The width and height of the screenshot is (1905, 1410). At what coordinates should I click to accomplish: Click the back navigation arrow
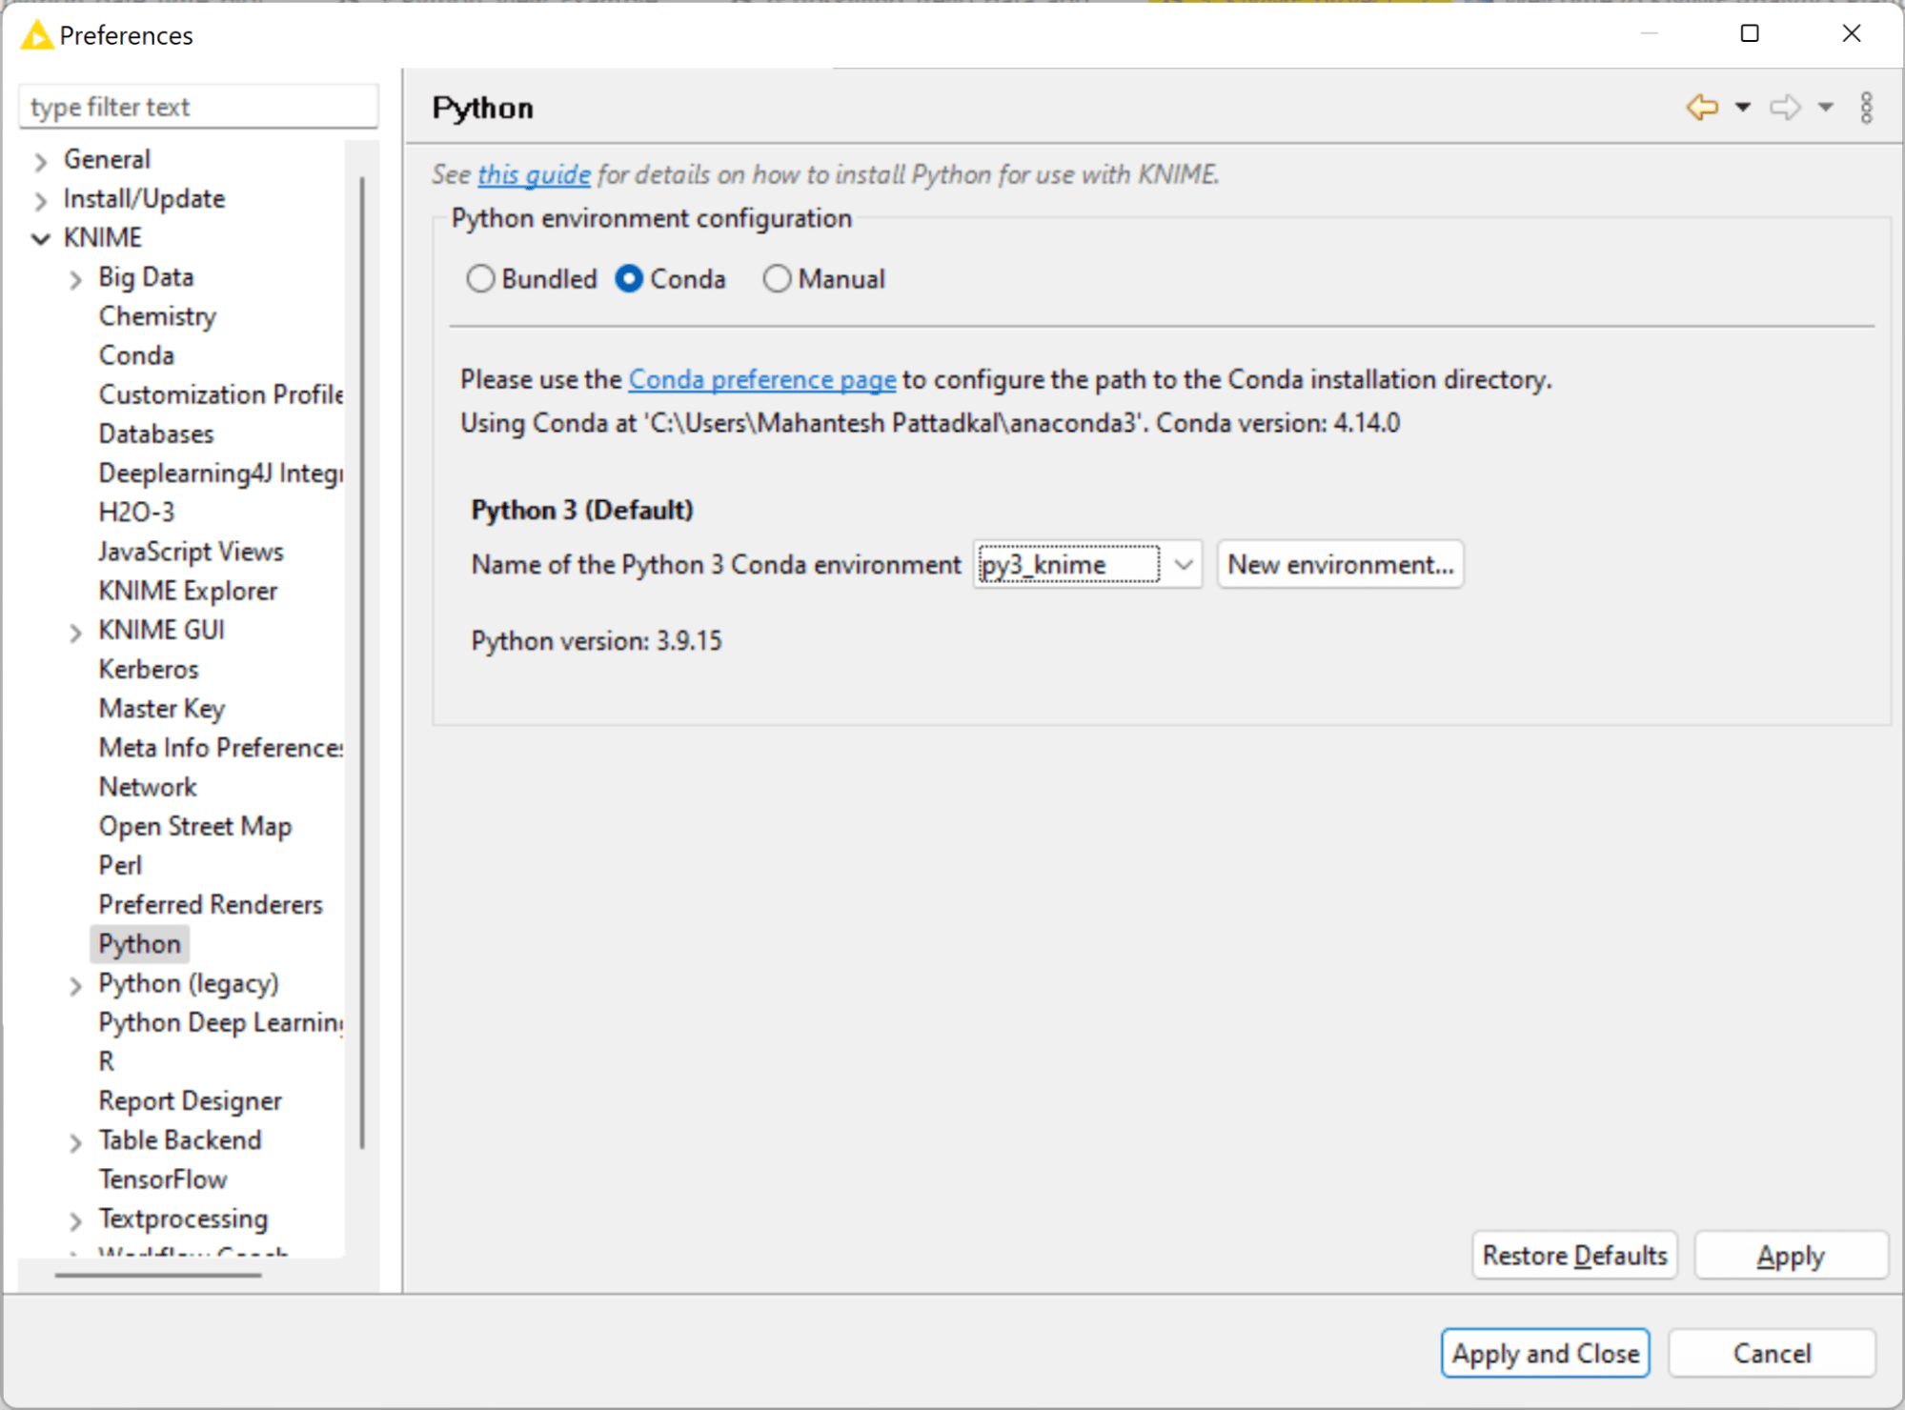[x=1704, y=107]
